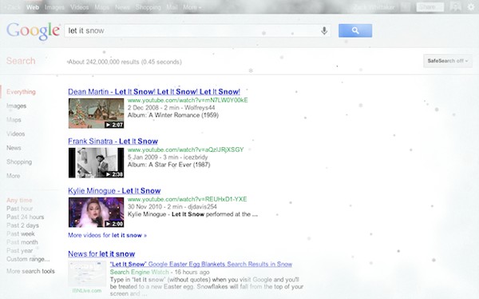Click 'Album: A Star For Ever (1987)' text
This screenshot has height=299, width=479.
click(168, 165)
